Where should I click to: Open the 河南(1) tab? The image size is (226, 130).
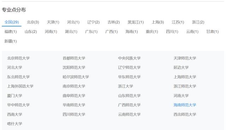[x=51, y=31]
